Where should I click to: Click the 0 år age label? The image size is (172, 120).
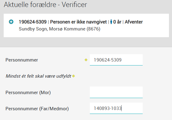tap(117, 22)
